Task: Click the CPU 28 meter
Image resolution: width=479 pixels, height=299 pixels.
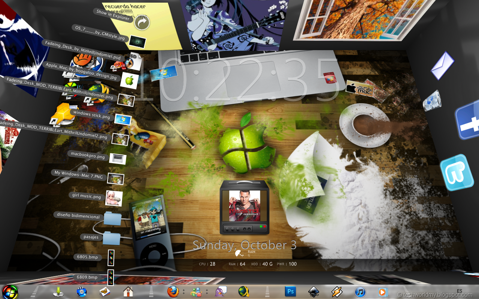Action: point(207,264)
